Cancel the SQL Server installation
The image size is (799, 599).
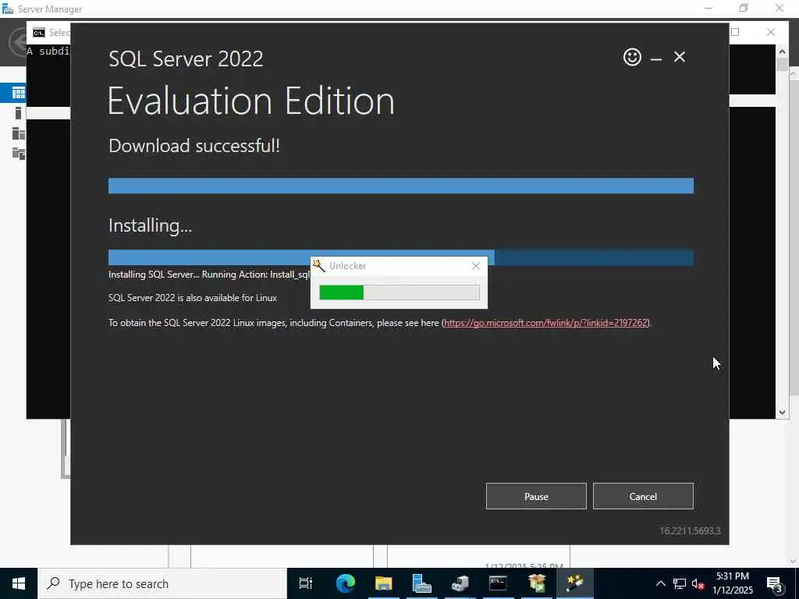(x=643, y=496)
